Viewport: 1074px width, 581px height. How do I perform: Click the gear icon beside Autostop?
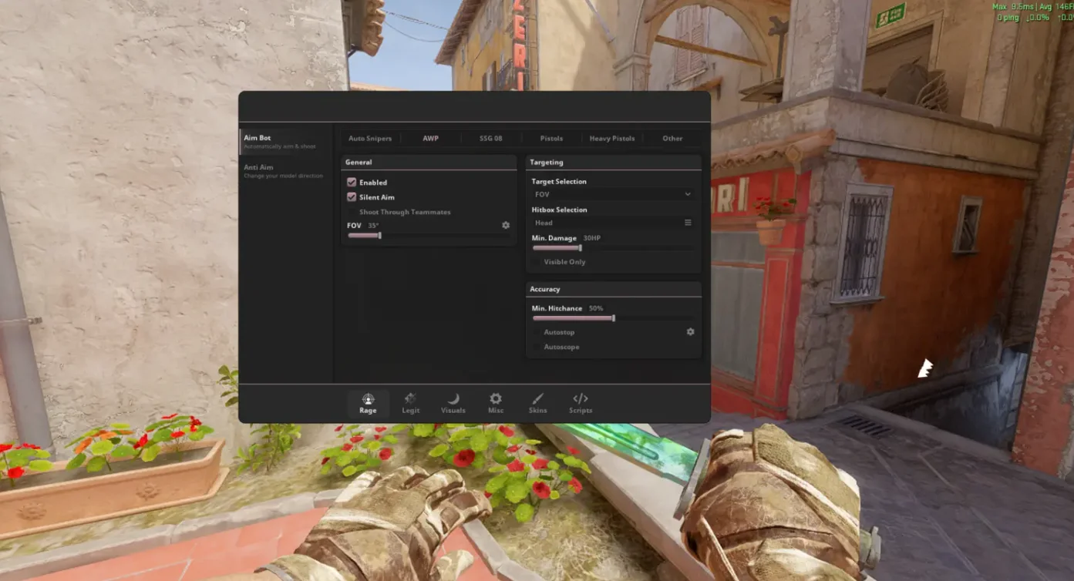tap(690, 331)
